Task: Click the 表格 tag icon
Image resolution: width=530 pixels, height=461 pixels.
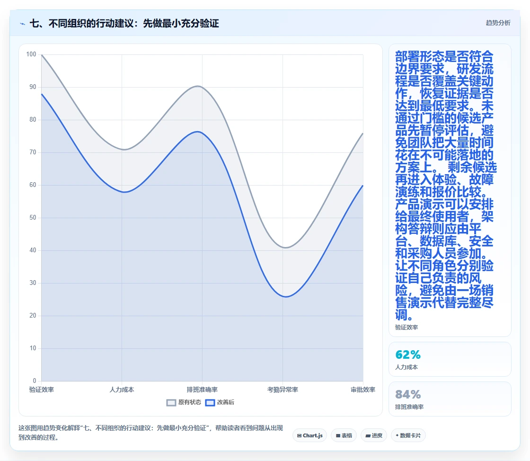Action: 338,435
